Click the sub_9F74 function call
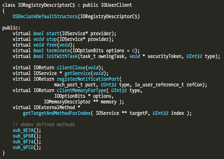 23,142
